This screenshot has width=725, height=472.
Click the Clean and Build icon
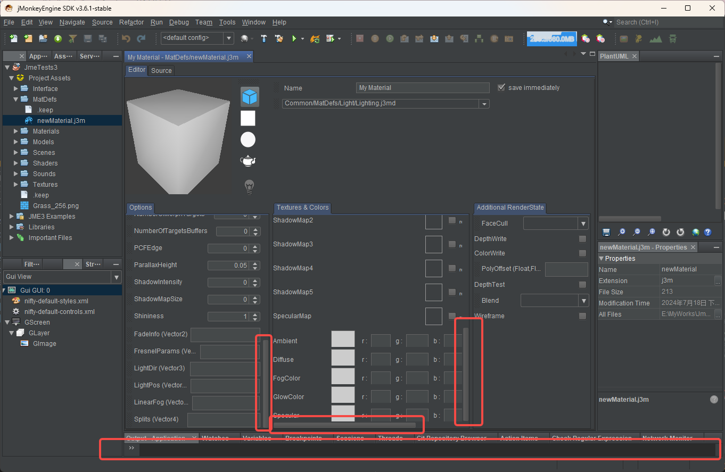tap(278, 38)
